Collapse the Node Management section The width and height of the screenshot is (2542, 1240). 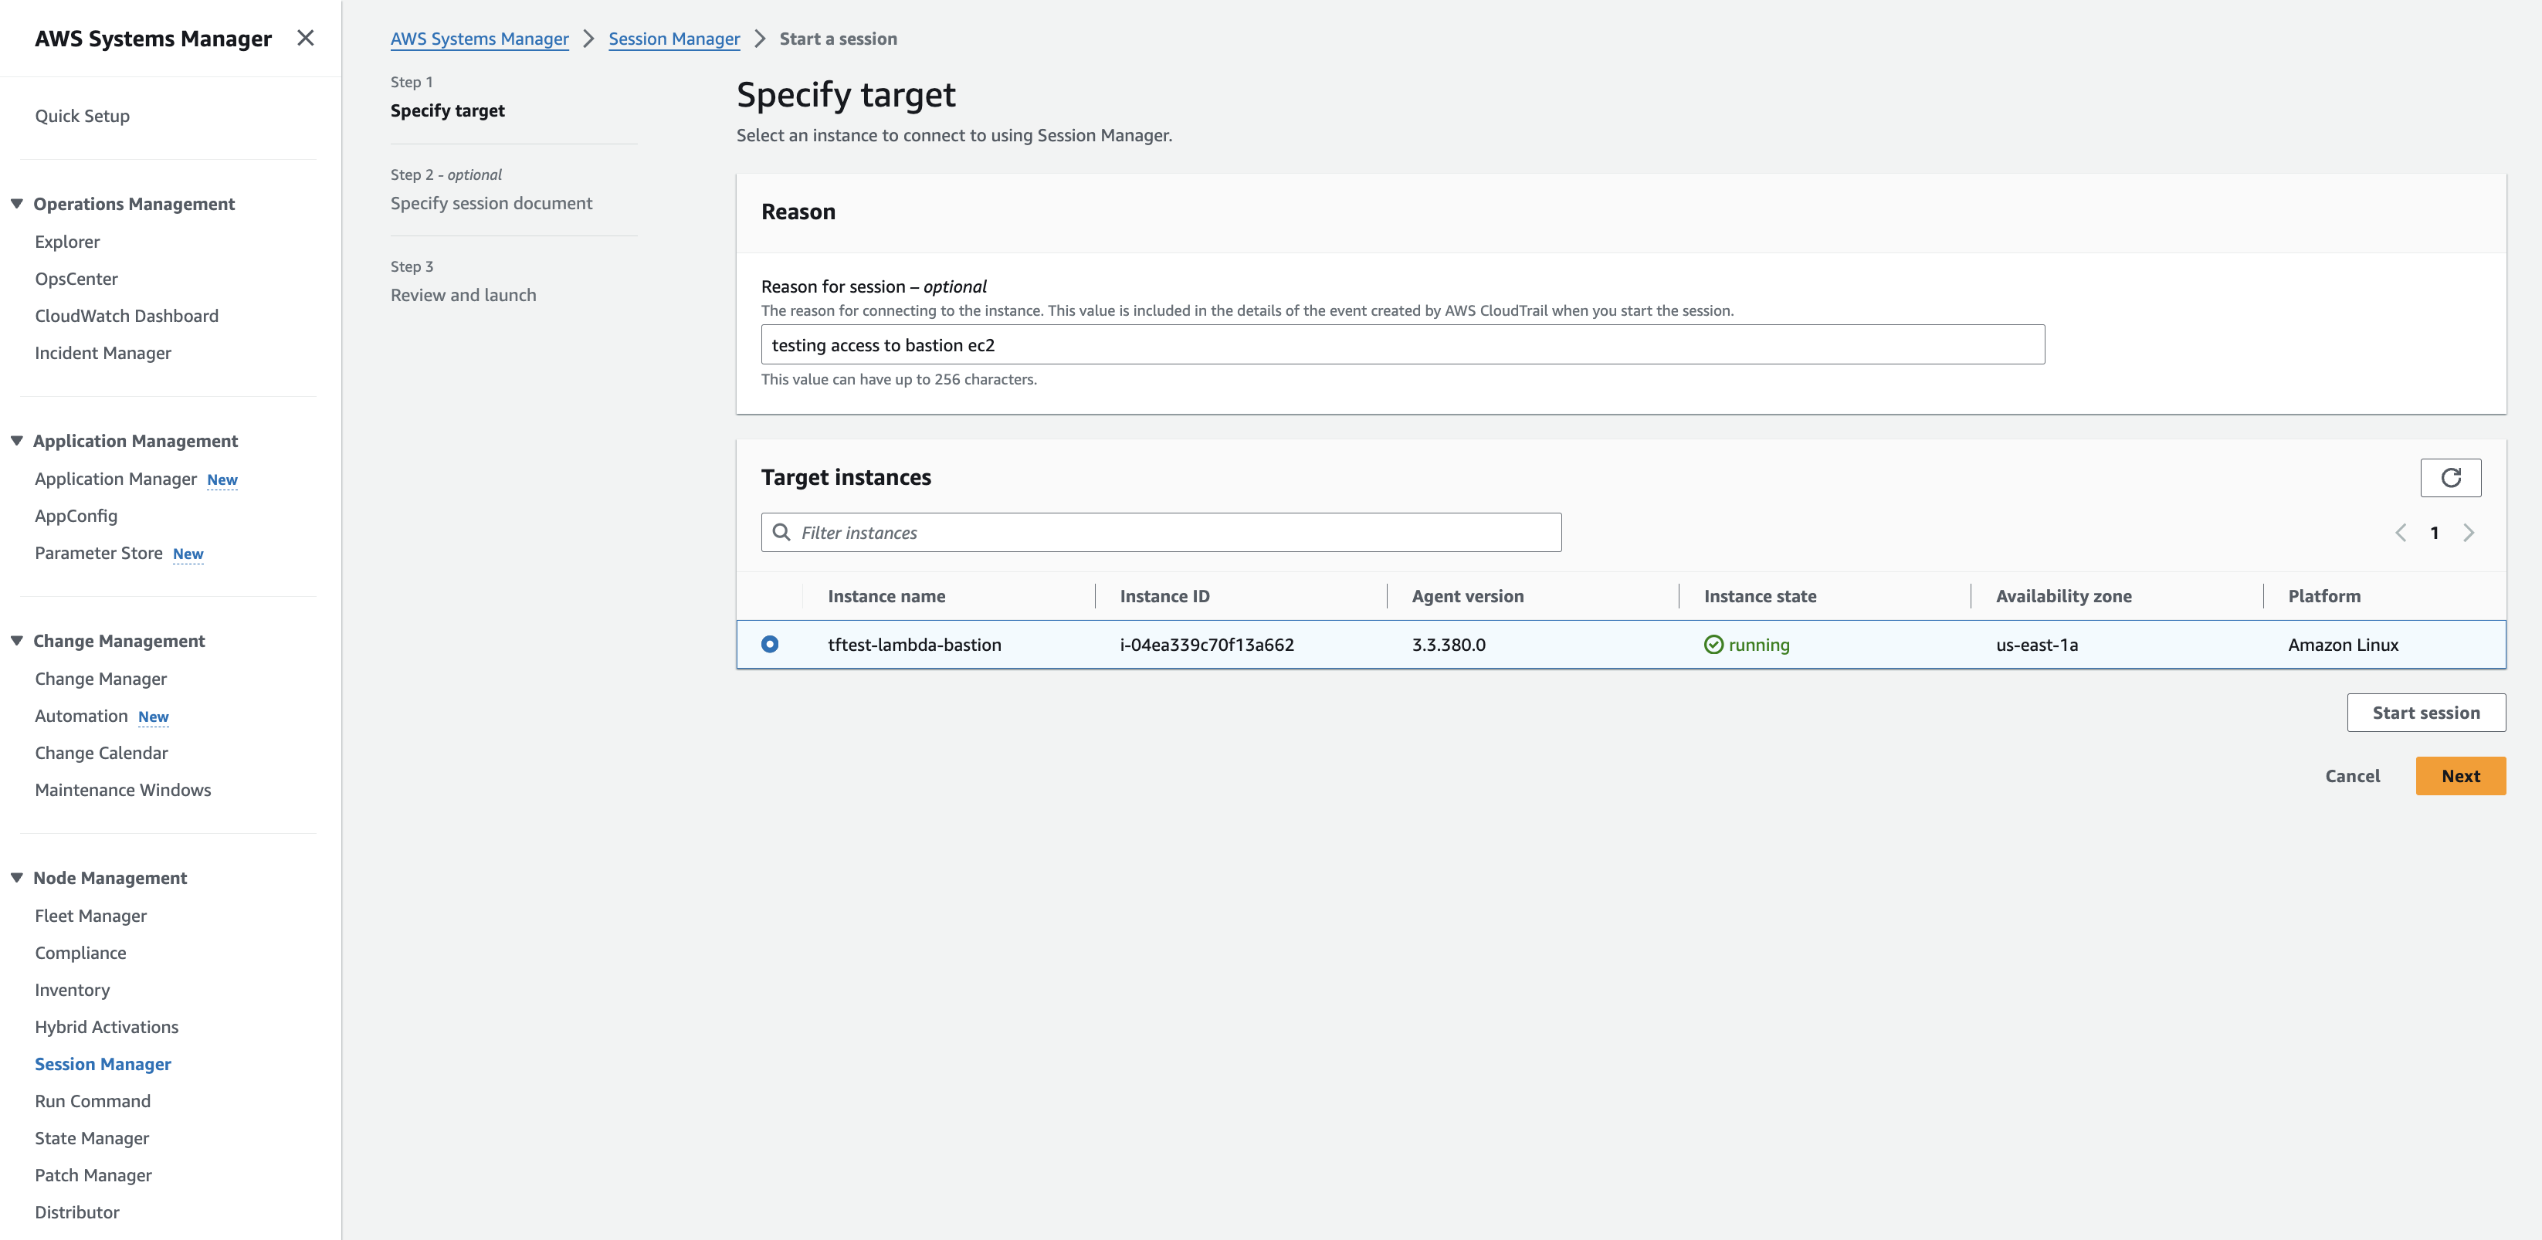[x=17, y=878]
